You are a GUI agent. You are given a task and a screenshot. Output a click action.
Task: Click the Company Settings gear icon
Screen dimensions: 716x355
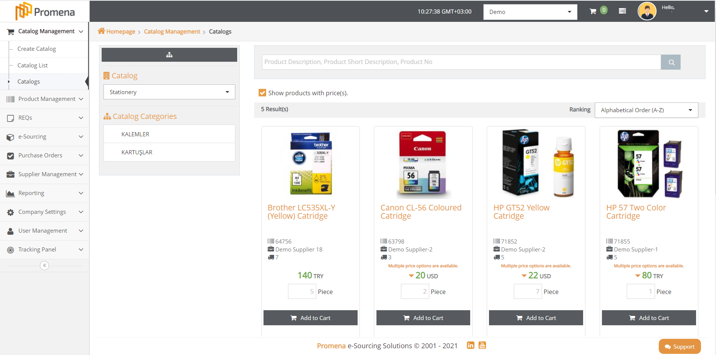tap(11, 212)
